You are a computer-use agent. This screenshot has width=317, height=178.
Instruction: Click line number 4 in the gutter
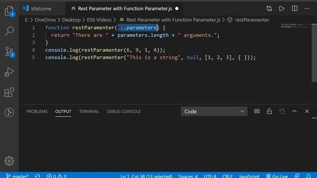pos(33,50)
